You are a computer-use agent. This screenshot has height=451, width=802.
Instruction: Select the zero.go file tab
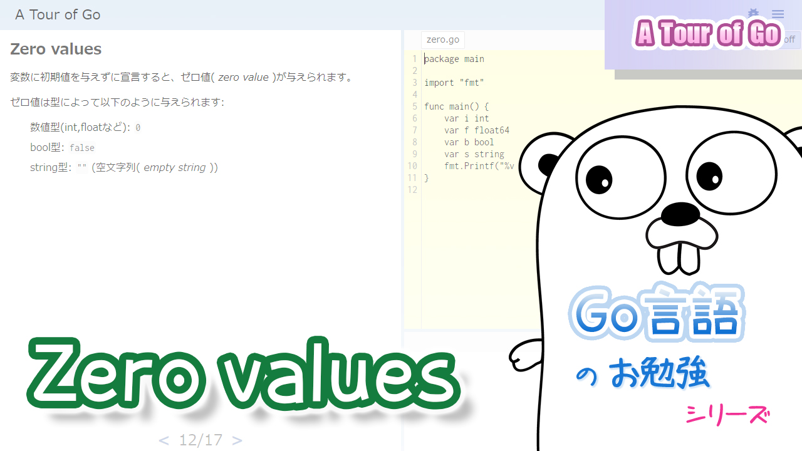(442, 39)
